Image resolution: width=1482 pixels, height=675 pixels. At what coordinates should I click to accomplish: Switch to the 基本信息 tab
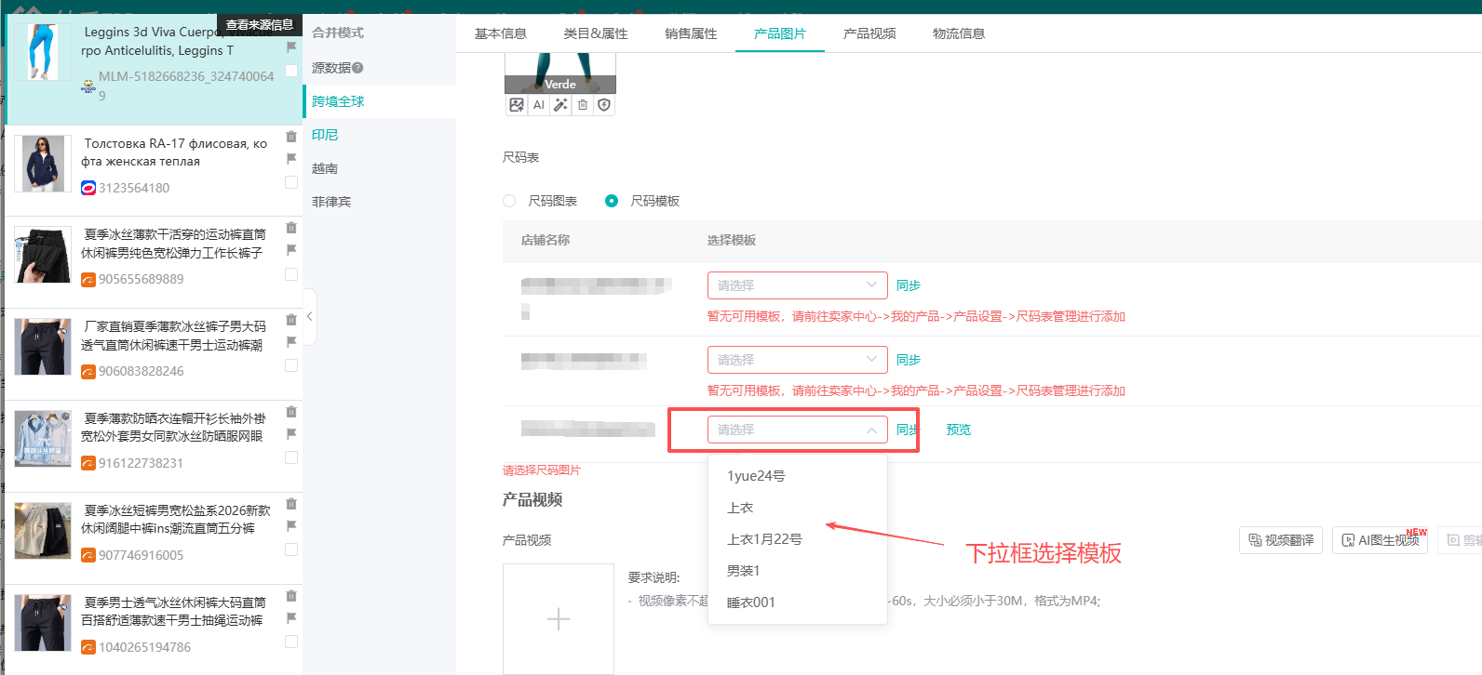pyautogui.click(x=501, y=33)
